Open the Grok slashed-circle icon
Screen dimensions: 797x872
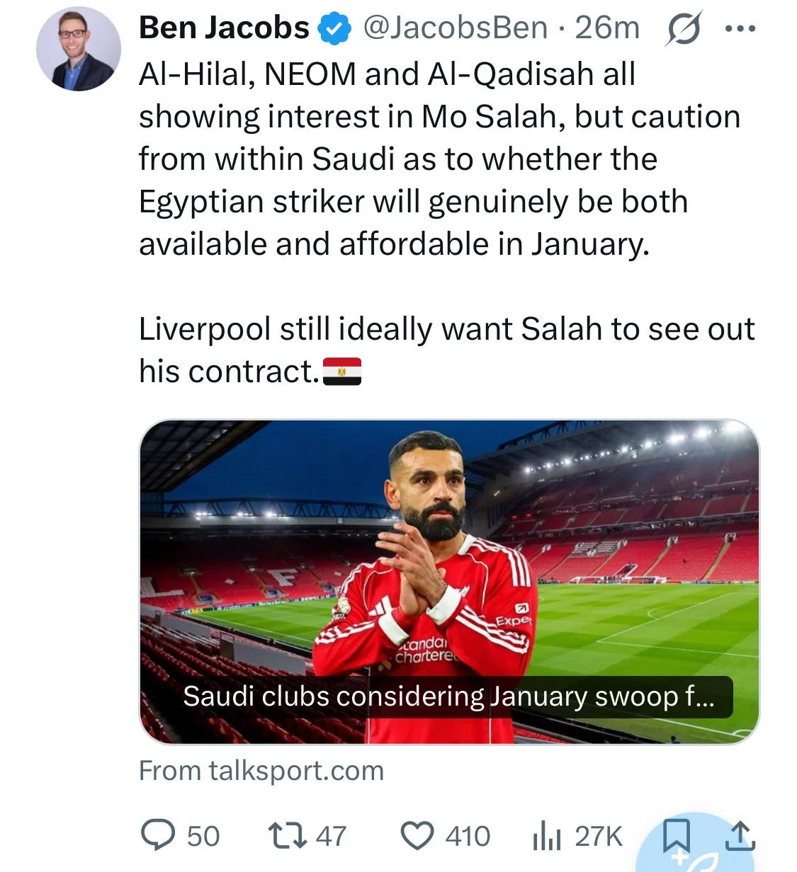coord(683,29)
